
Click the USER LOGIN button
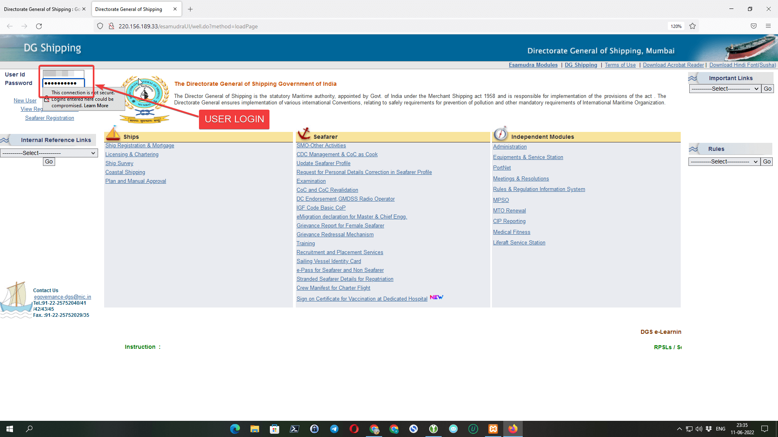(234, 119)
